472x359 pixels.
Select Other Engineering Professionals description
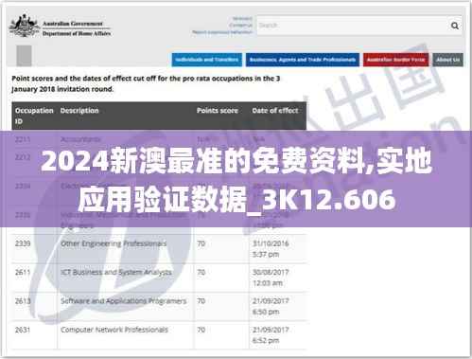114,243
